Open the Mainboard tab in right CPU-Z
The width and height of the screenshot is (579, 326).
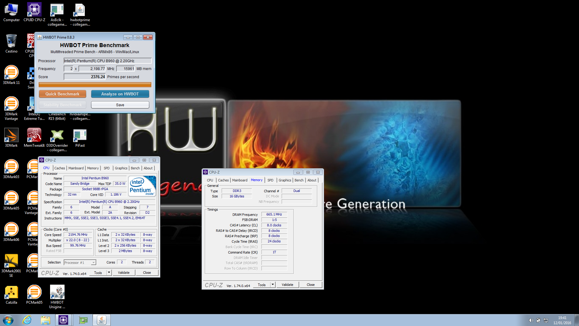(240, 180)
